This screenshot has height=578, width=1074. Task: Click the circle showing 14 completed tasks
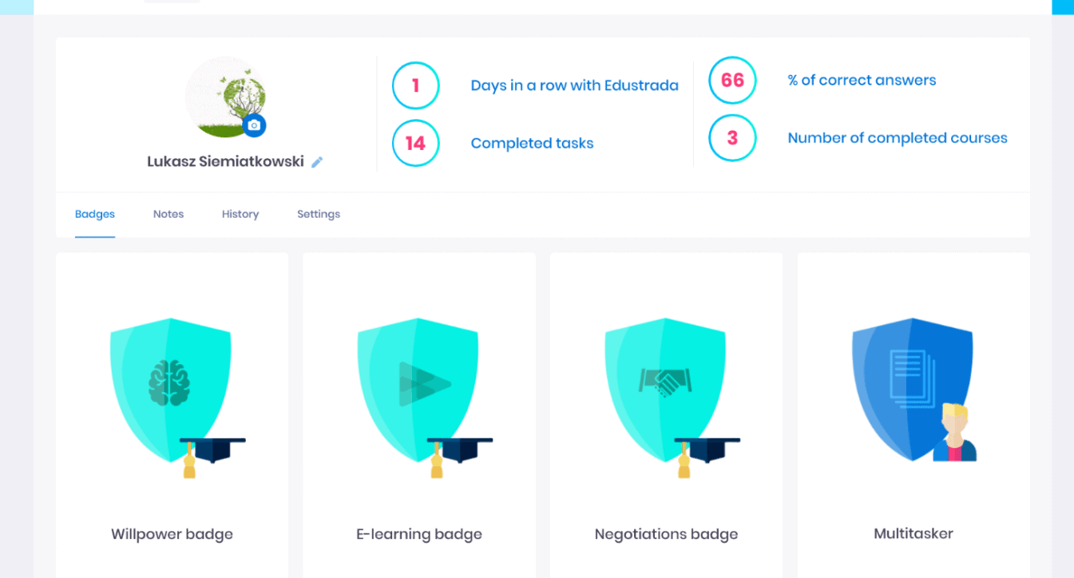click(x=416, y=143)
